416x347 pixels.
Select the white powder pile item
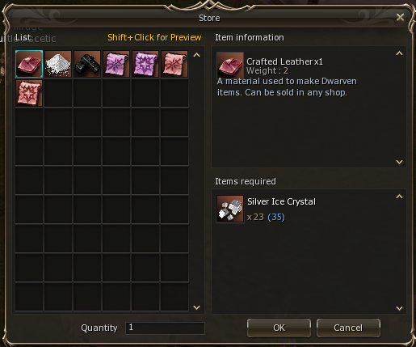58,64
